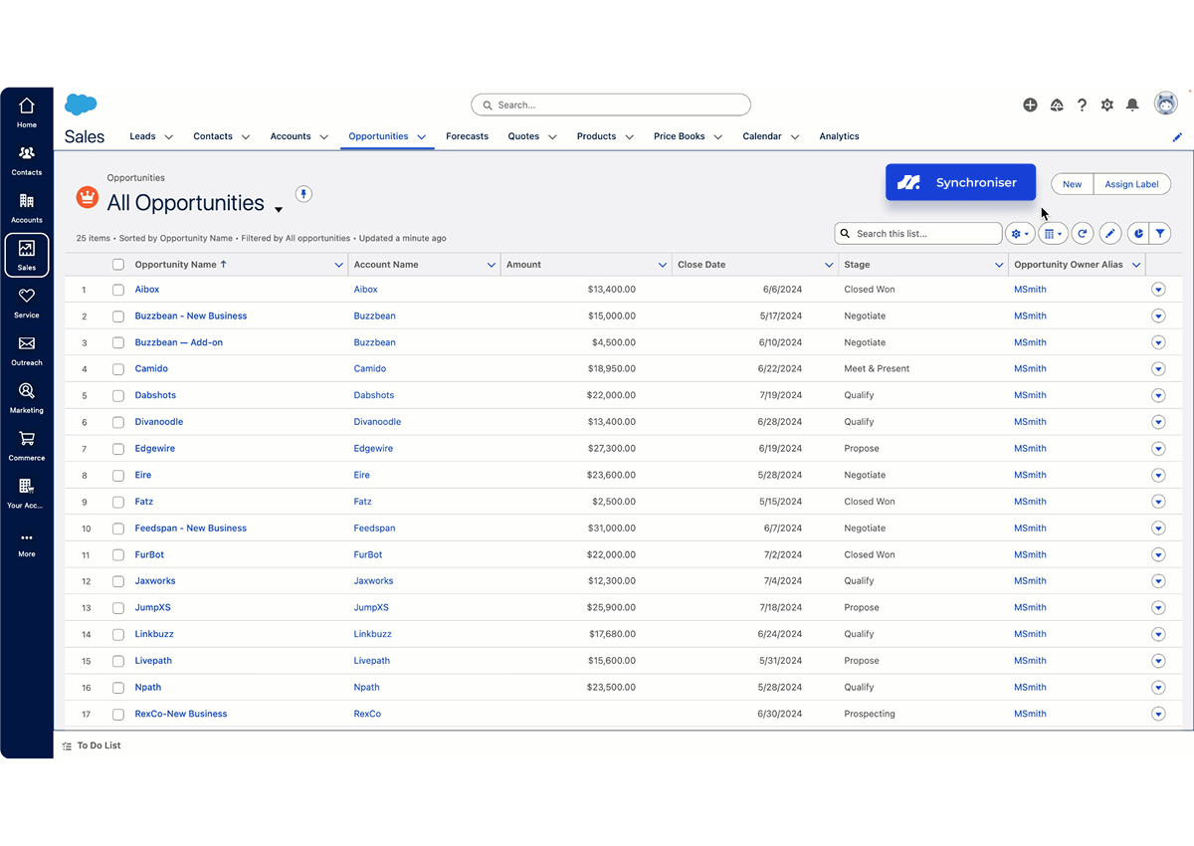
Task: Click the Assign Label button
Action: coord(1132,184)
